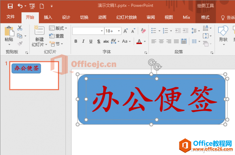Activate the Format Painter brush
The height and width of the screenshot is (155, 235).
20,44
